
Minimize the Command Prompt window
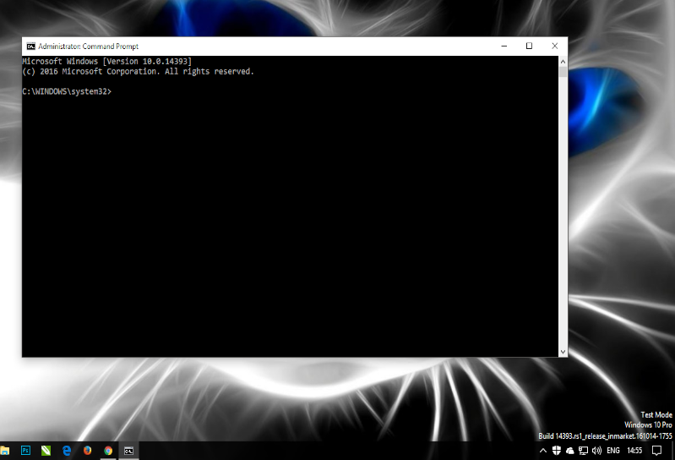pos(504,47)
